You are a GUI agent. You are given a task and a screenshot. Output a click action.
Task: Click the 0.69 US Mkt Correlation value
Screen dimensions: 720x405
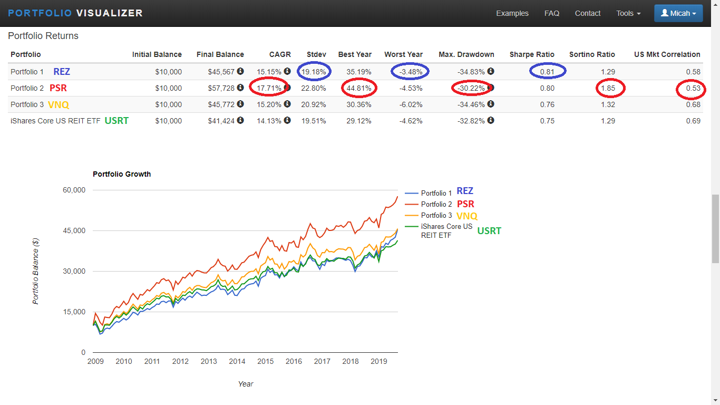point(693,121)
